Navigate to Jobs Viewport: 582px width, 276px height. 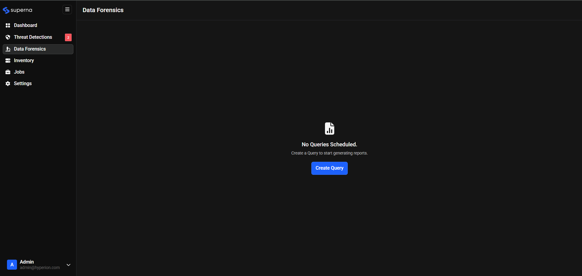[38, 72]
